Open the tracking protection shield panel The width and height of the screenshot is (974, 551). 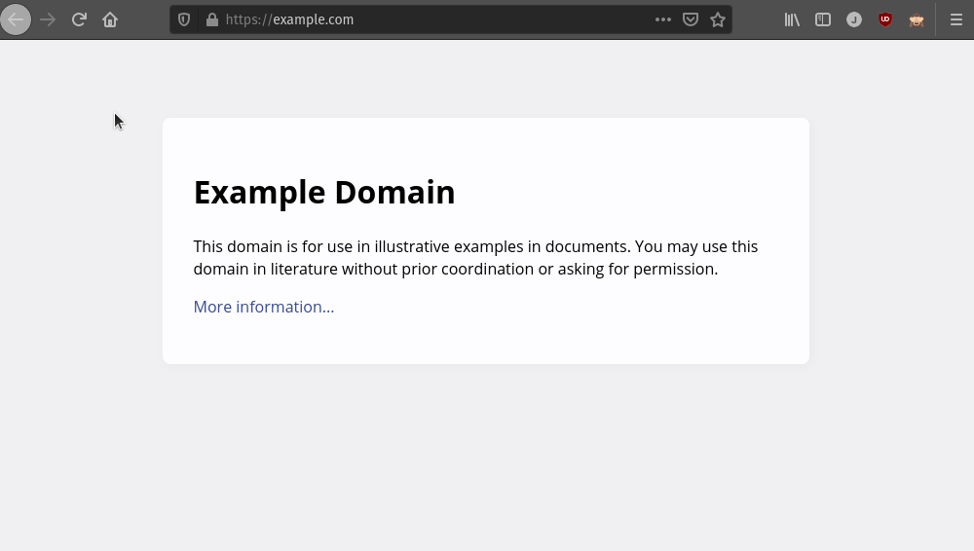(x=184, y=19)
